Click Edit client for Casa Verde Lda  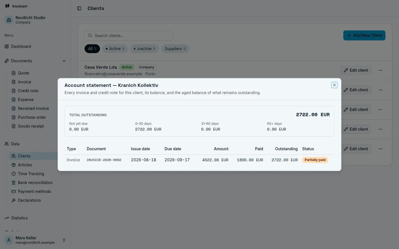point(356,70)
